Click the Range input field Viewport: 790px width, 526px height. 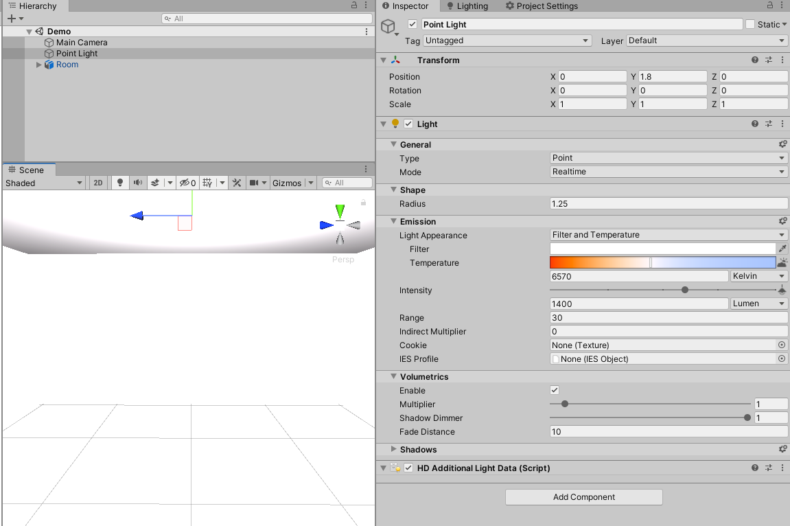point(669,317)
